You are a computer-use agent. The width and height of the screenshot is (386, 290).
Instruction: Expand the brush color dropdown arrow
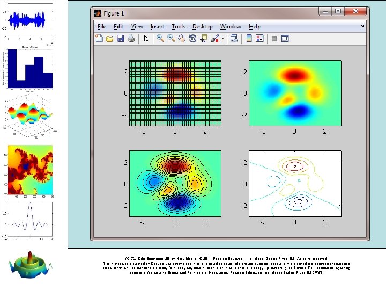223,39
